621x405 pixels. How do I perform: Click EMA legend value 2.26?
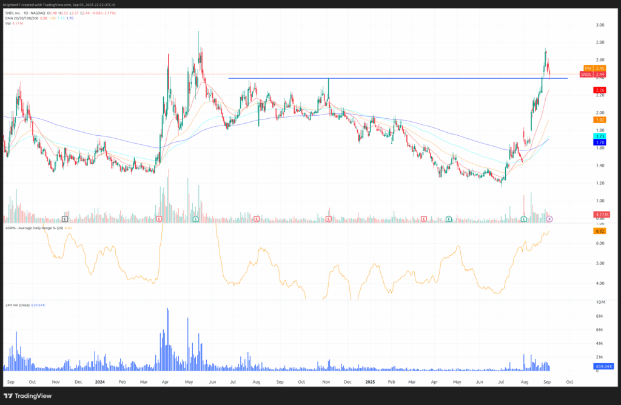pyautogui.click(x=44, y=18)
